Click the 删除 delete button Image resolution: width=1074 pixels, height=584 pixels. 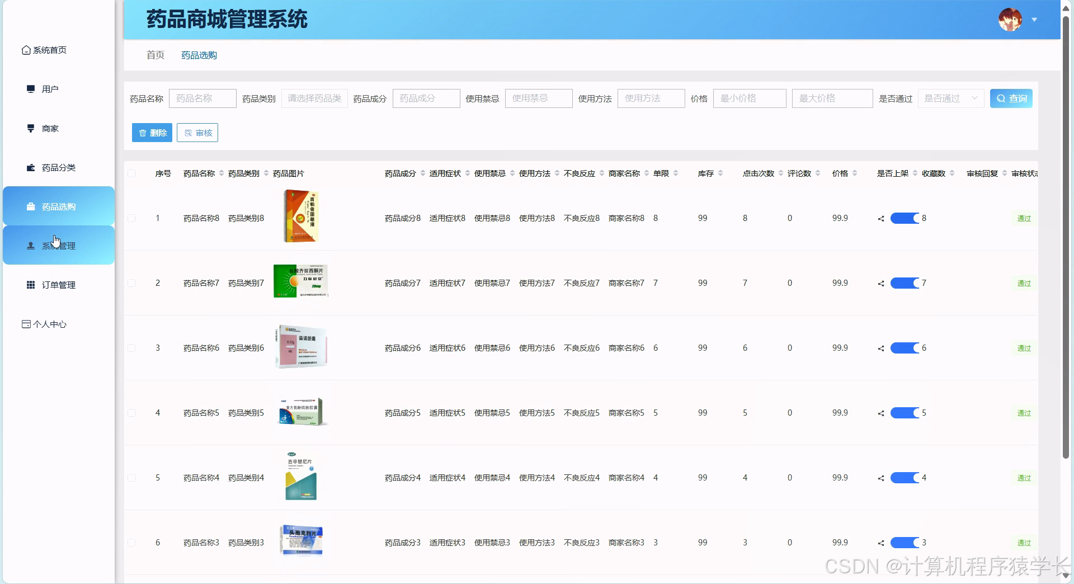click(152, 133)
